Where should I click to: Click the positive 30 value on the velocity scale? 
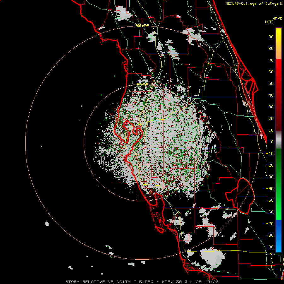point(271,107)
